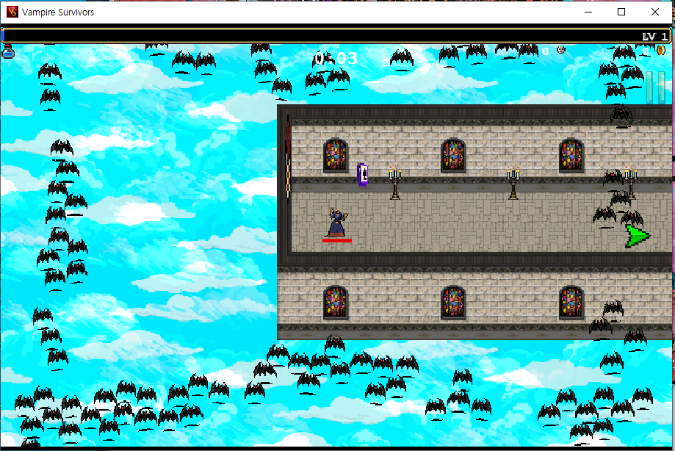675x451 pixels.
Task: Maximize the Vampire Survivors window
Action: [621, 12]
